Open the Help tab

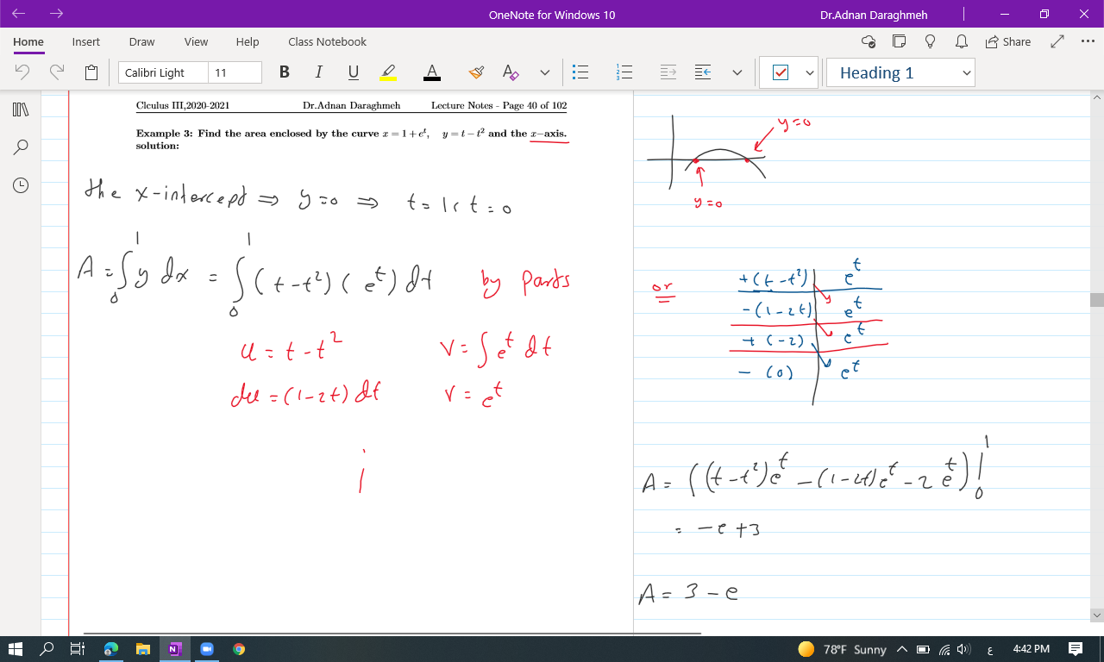tap(248, 41)
